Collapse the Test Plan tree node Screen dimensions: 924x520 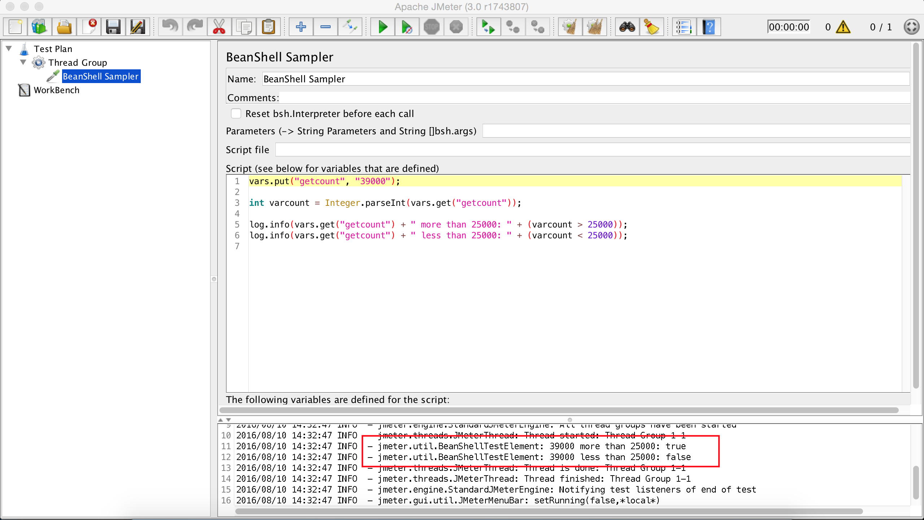point(9,48)
